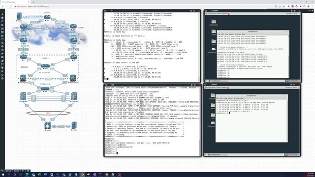The width and height of the screenshot is (315, 177).
Task: Click the pop-out icon left of the R2 title
Action: [106, 85]
